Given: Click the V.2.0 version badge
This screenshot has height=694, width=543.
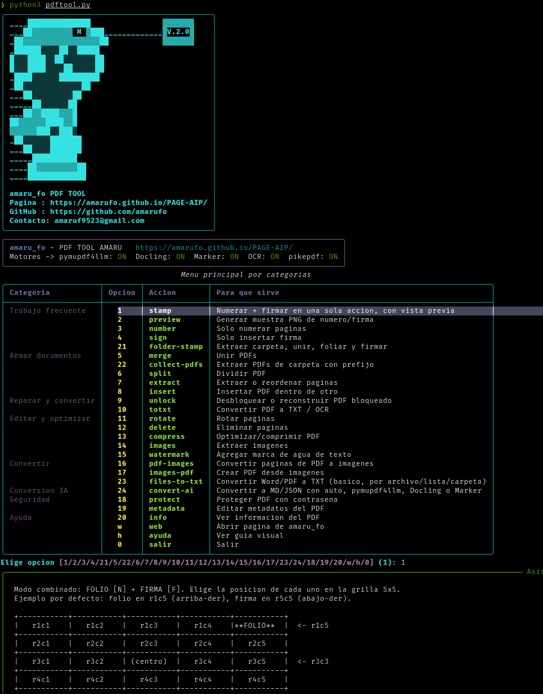Looking at the screenshot, I should [178, 32].
